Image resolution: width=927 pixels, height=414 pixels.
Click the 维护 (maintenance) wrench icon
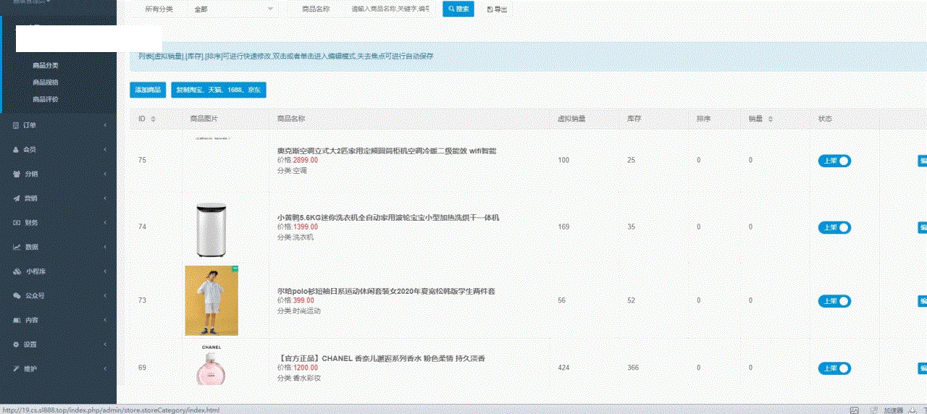[16, 369]
